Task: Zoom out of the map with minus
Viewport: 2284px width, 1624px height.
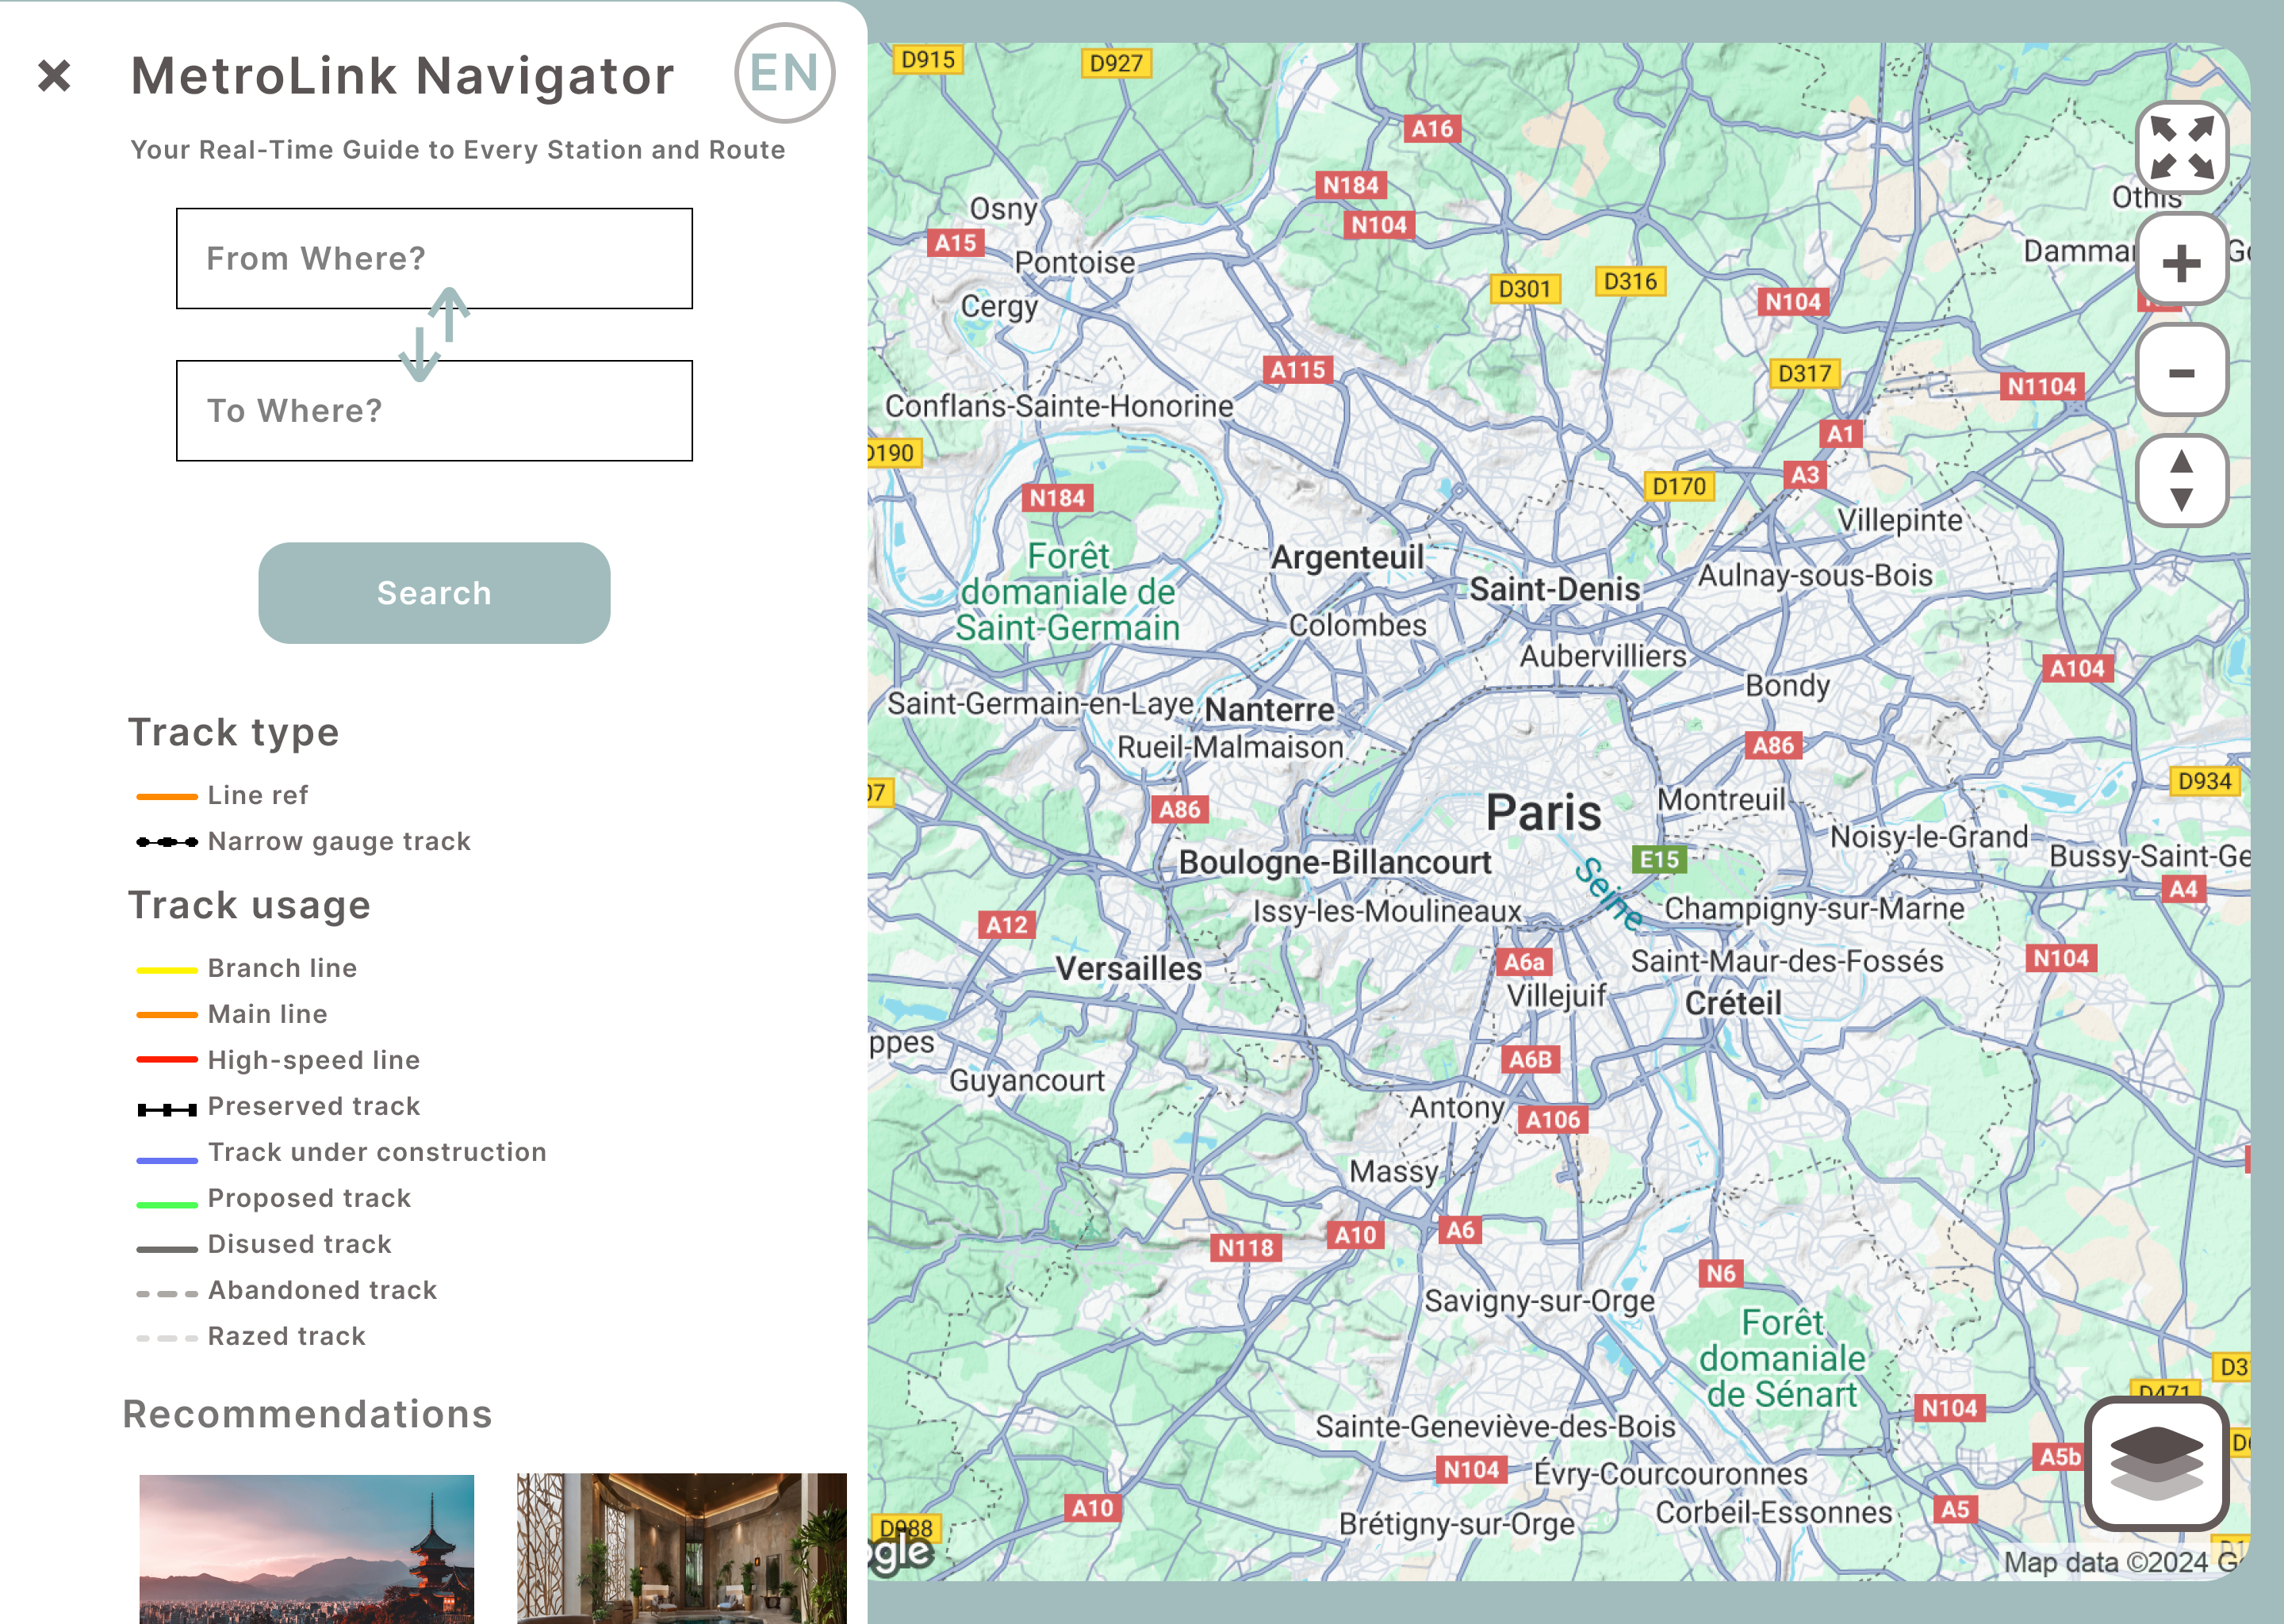Action: [2181, 371]
